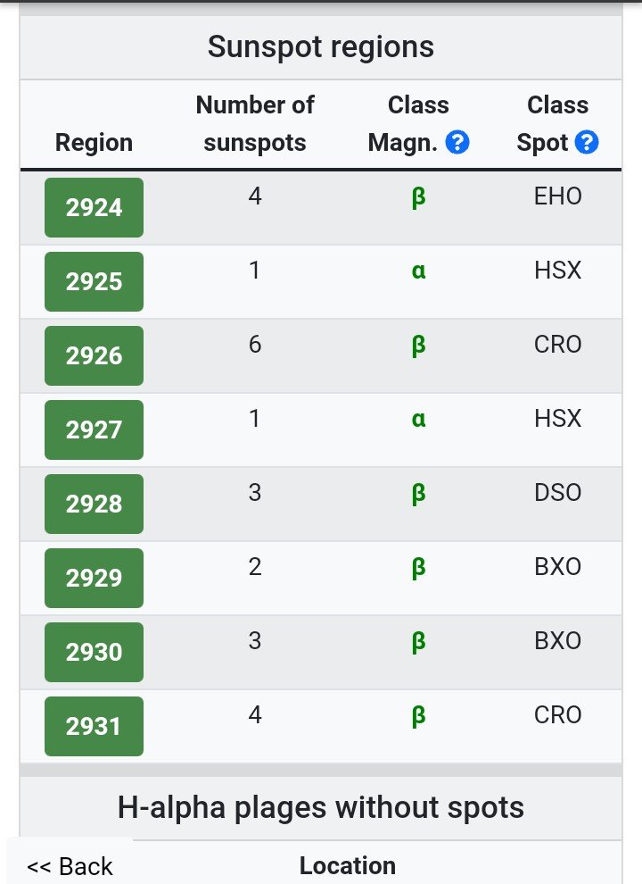The height and width of the screenshot is (884, 642).
Task: Click the Region column header
Action: coord(94,143)
